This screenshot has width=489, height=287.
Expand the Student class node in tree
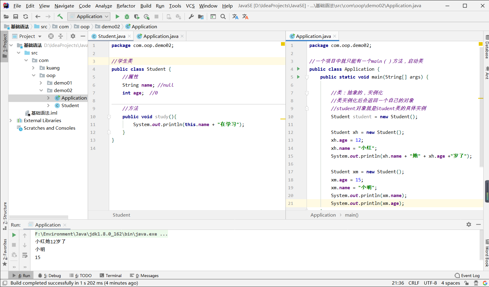point(49,105)
